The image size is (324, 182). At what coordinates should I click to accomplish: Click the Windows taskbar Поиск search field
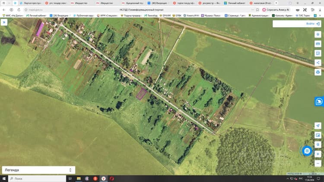click(x=37, y=179)
